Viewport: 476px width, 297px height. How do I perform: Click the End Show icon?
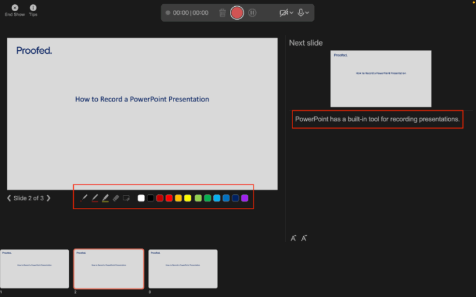point(15,7)
